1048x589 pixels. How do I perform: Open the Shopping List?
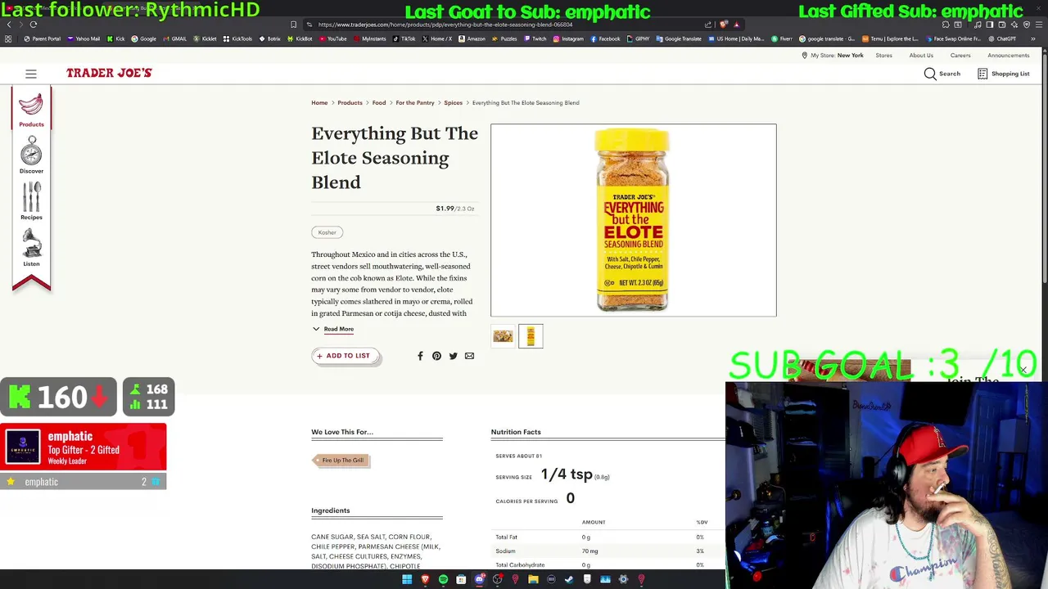(1003, 74)
